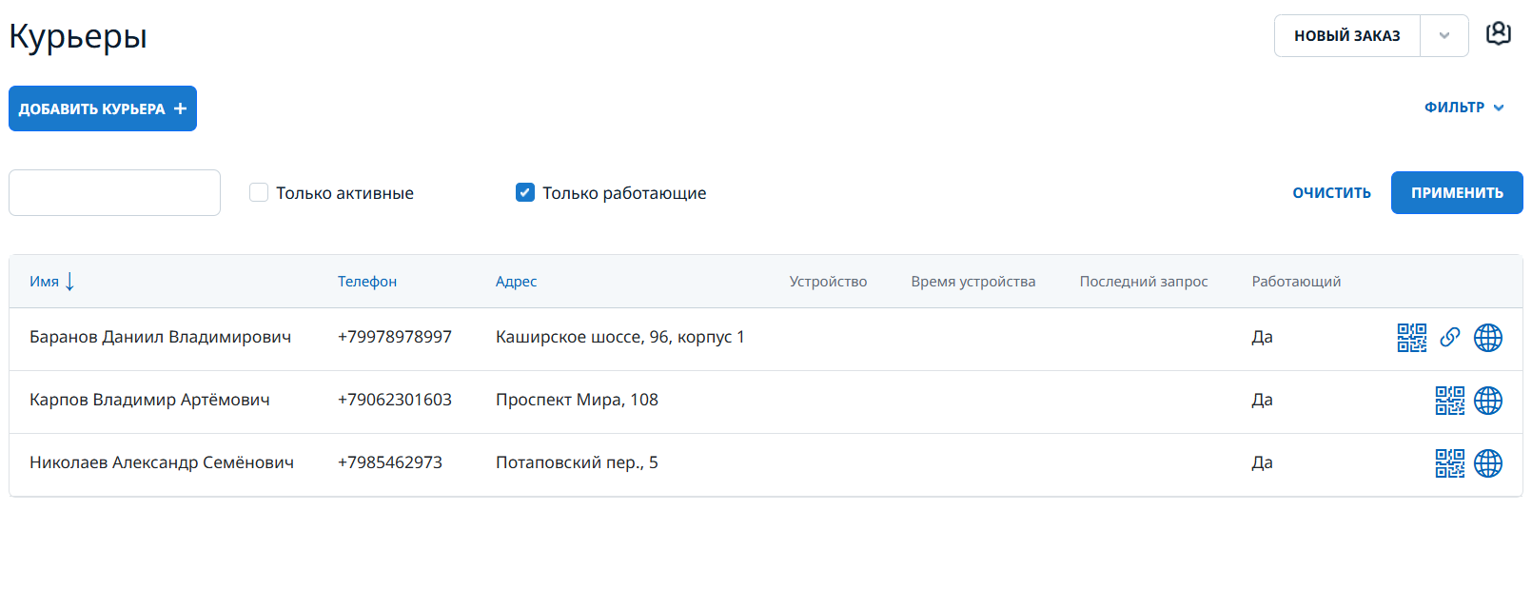Click Очистить to reset filters
The width and height of the screenshot is (1532, 589).
[1331, 193]
